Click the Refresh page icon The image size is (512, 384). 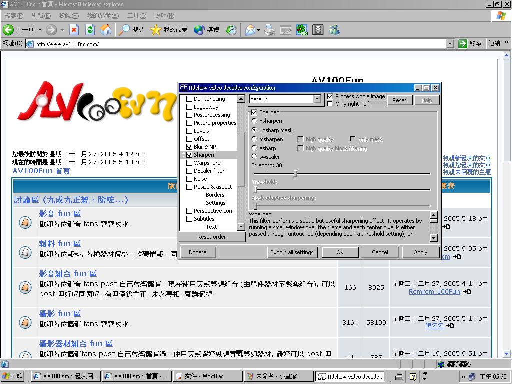[x=90, y=30]
